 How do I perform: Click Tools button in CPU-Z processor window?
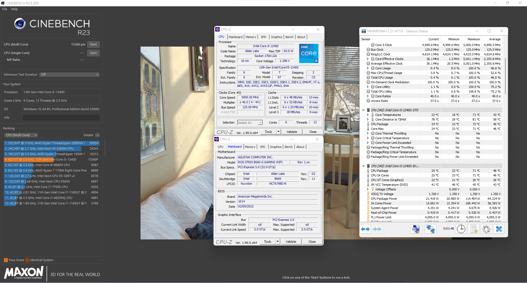(x=268, y=132)
